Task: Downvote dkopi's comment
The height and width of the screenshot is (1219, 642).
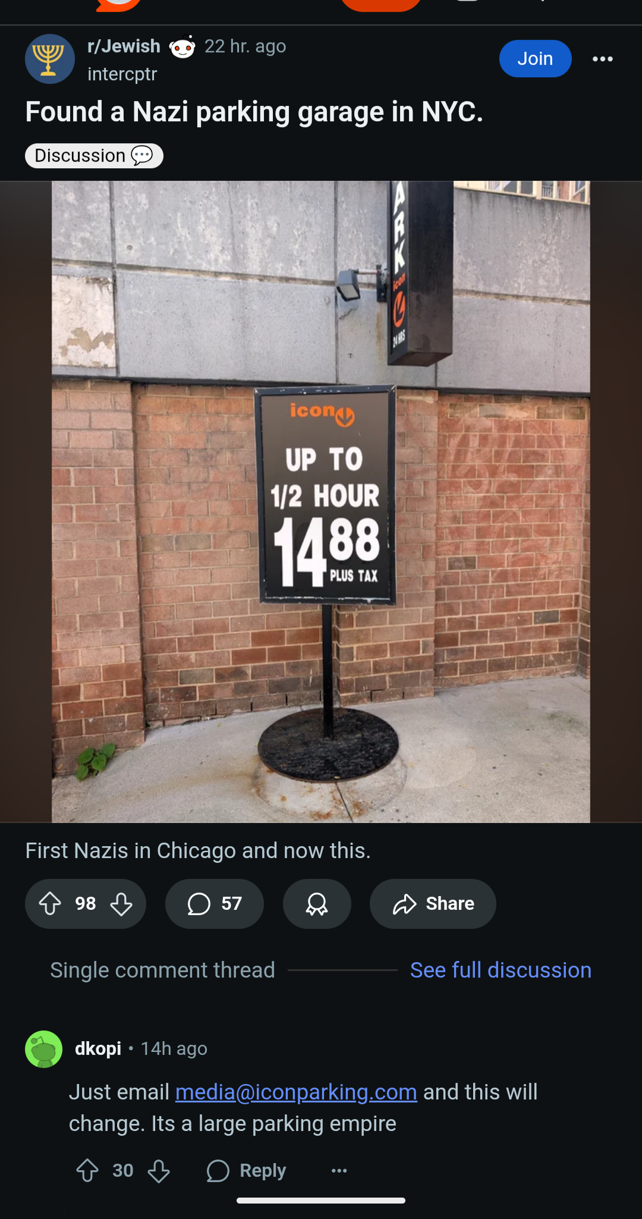Action: click(159, 1171)
